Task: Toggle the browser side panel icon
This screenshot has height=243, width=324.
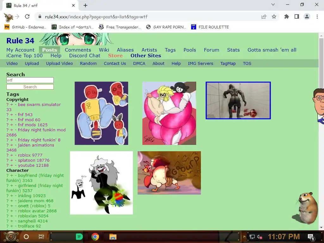Action: (x=297, y=16)
